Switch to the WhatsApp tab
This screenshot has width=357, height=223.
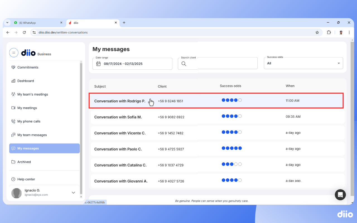38,23
